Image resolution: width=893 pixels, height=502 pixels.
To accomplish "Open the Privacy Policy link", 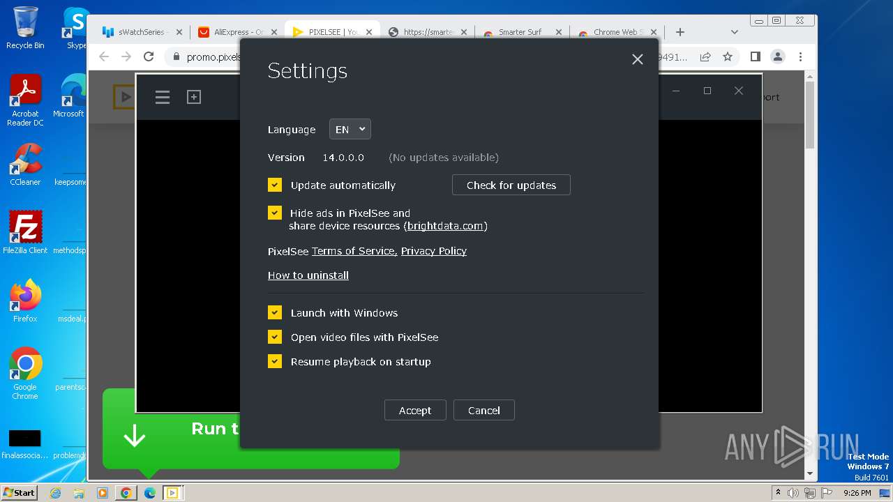I will [x=434, y=251].
